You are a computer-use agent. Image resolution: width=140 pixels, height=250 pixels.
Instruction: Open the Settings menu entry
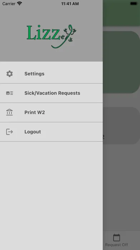(x=51, y=74)
